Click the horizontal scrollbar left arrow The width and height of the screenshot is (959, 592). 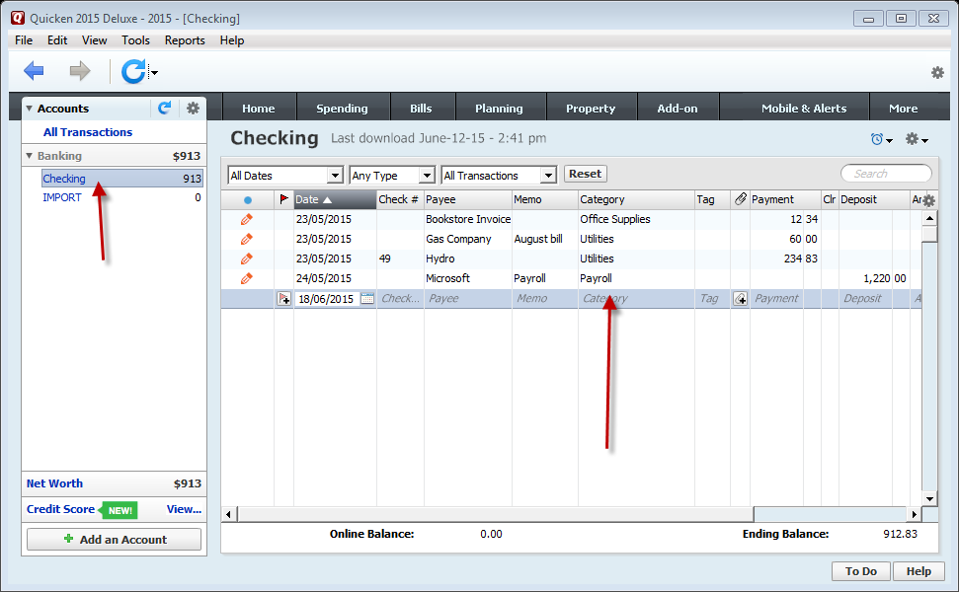coord(229,514)
